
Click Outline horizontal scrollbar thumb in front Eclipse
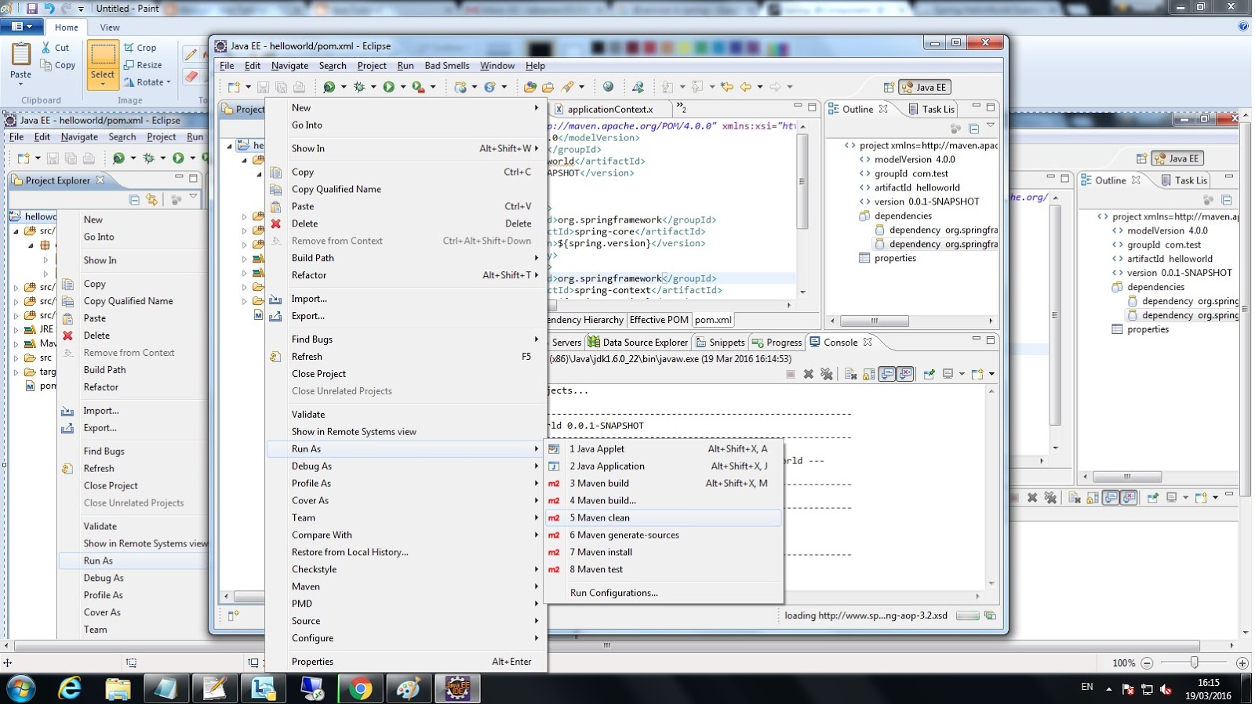click(875, 321)
